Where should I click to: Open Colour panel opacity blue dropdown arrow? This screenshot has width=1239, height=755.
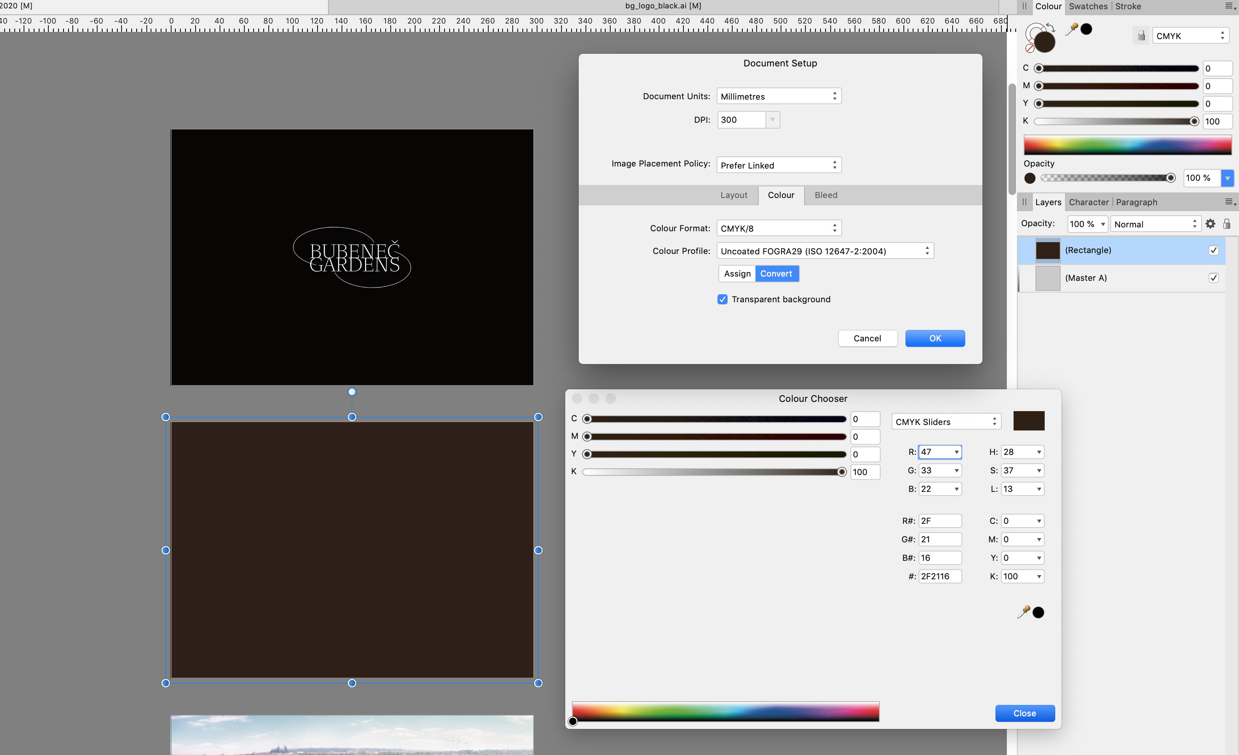1228,178
